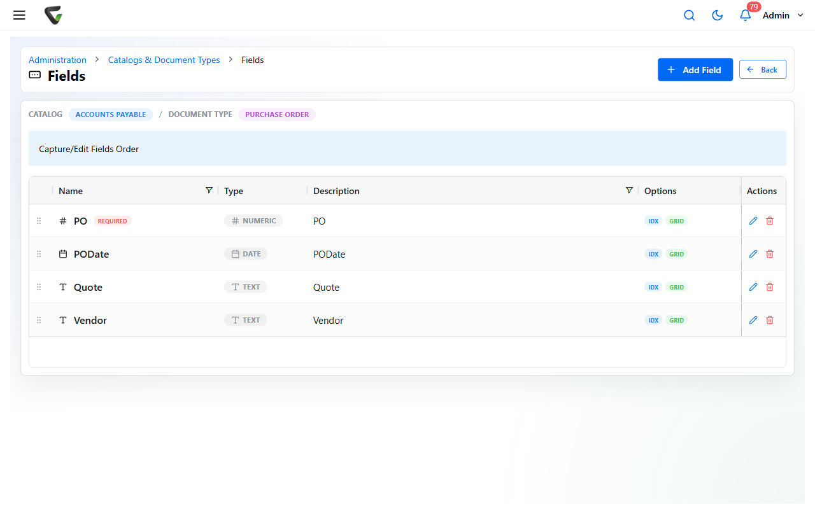This screenshot has height=509, width=815.
Task: Delete the PO field
Action: click(x=770, y=221)
